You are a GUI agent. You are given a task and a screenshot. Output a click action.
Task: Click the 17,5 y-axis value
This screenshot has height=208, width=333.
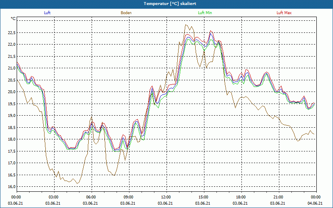pos(12,151)
